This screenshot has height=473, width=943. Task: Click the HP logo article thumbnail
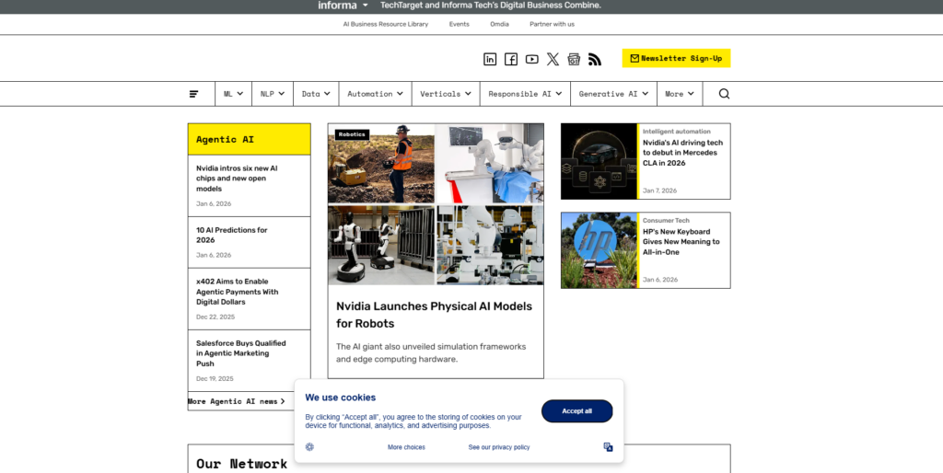point(599,250)
